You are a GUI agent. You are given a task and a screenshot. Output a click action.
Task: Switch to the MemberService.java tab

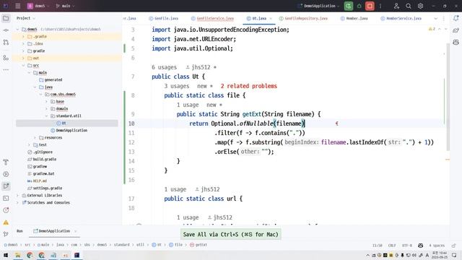401,18
